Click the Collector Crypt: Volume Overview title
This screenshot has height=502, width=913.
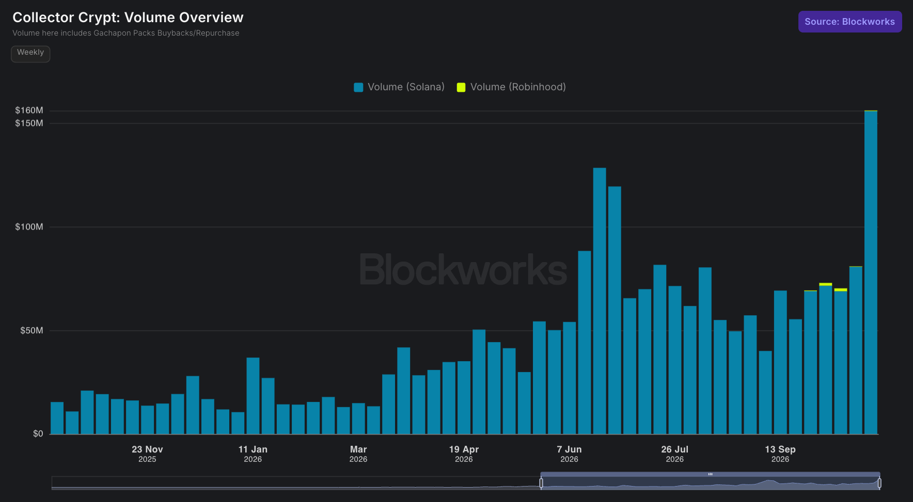click(128, 18)
